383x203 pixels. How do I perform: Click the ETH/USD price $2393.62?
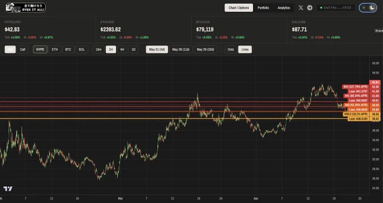(x=110, y=29)
